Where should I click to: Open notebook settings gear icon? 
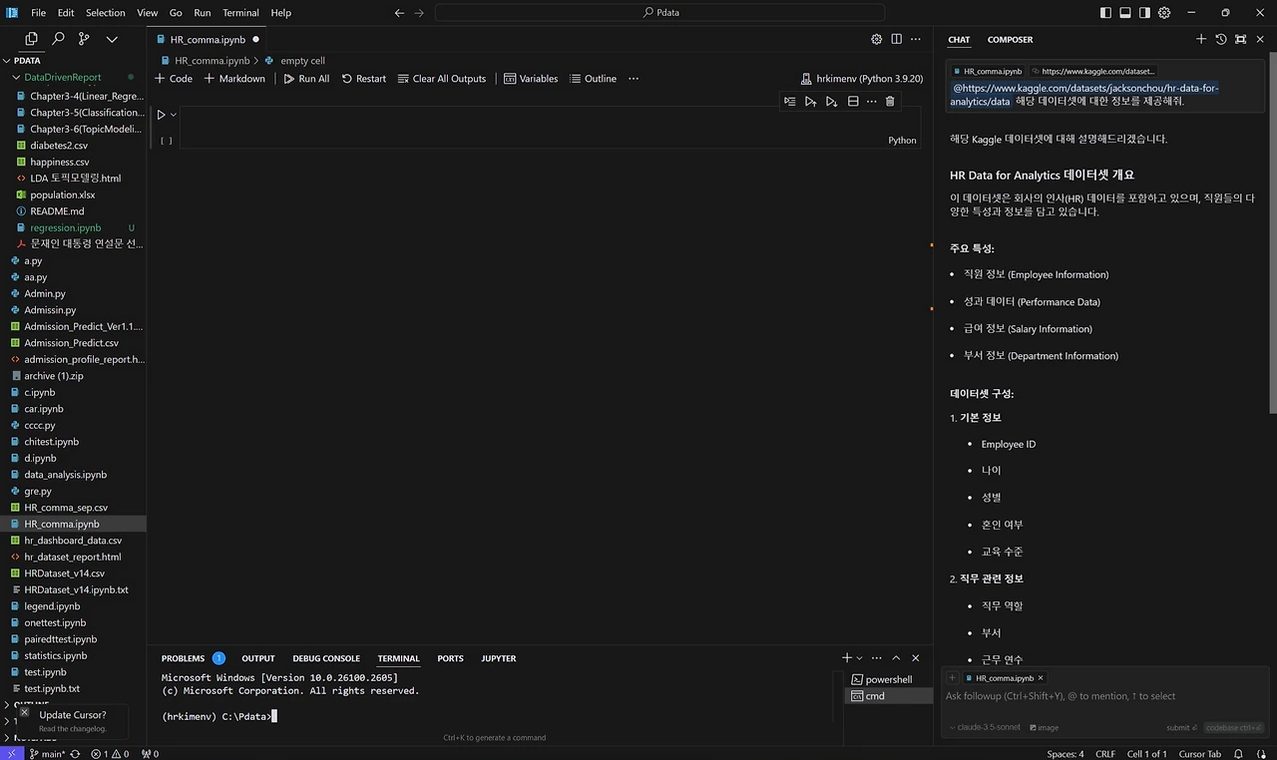(877, 39)
